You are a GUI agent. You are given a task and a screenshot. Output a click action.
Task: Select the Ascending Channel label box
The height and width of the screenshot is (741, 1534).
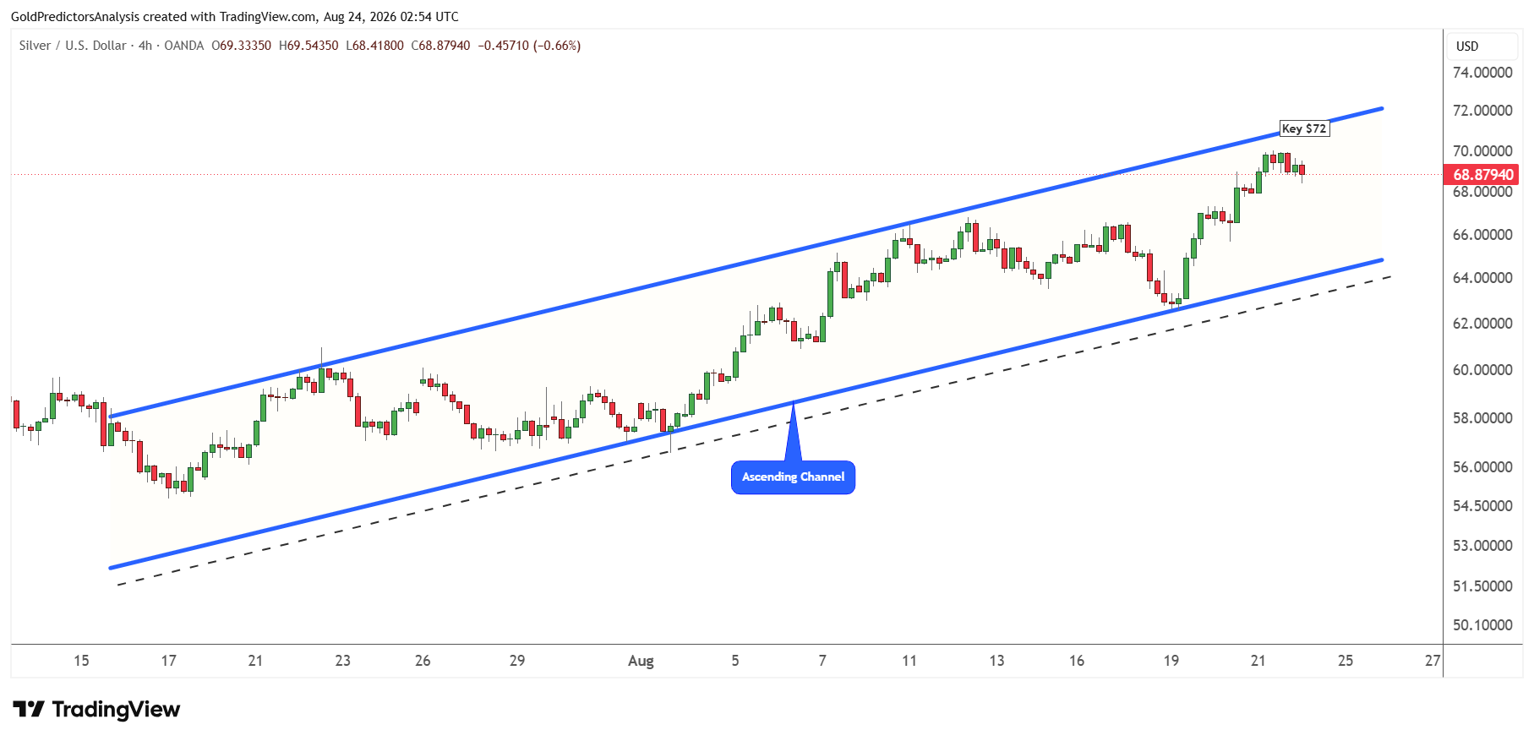point(793,477)
